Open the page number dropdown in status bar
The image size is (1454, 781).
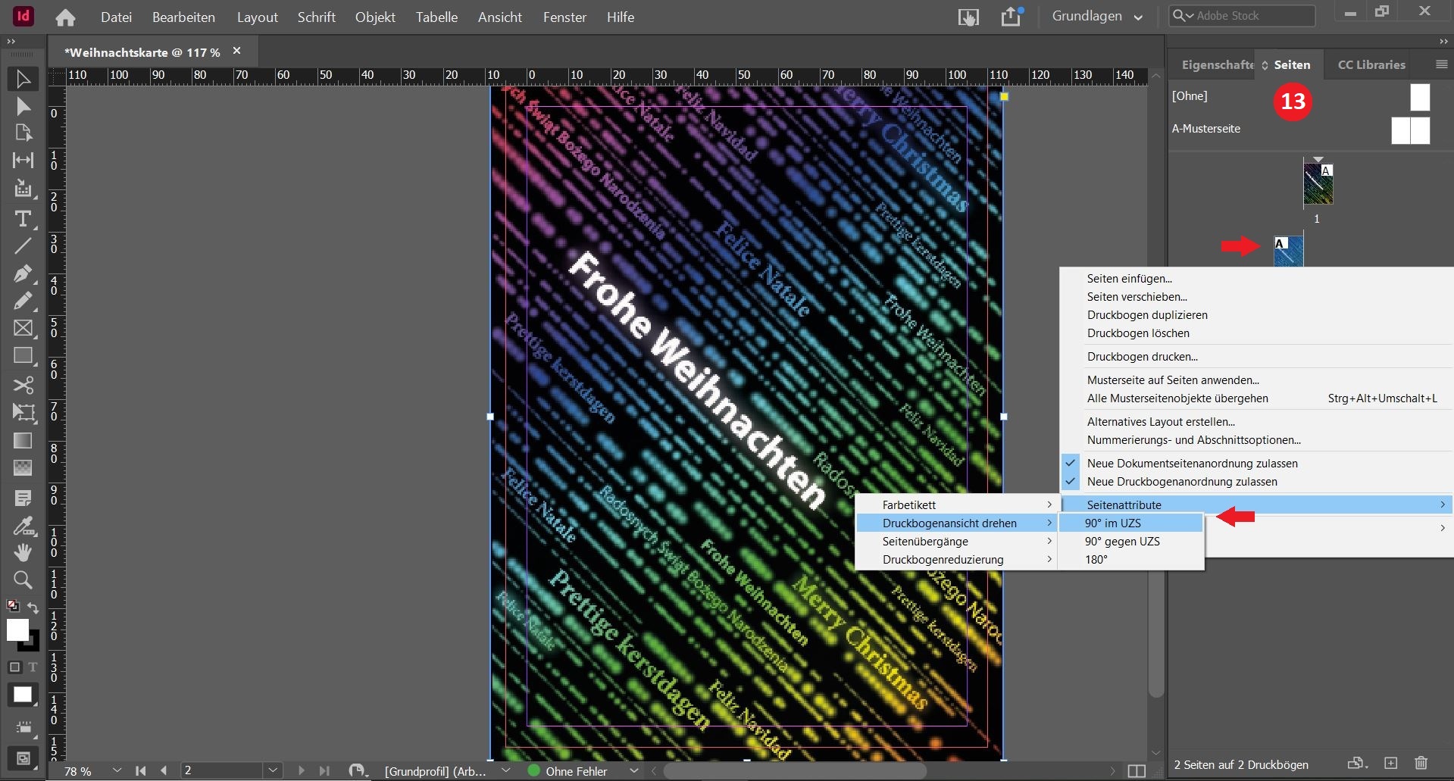(272, 770)
